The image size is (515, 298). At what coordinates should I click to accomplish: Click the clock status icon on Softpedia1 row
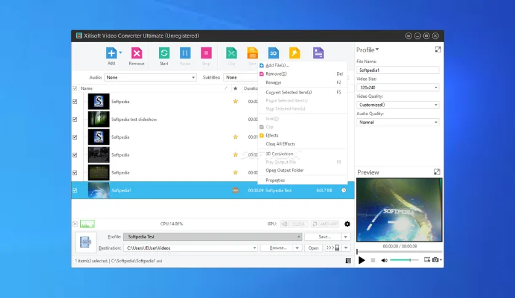pos(344,190)
